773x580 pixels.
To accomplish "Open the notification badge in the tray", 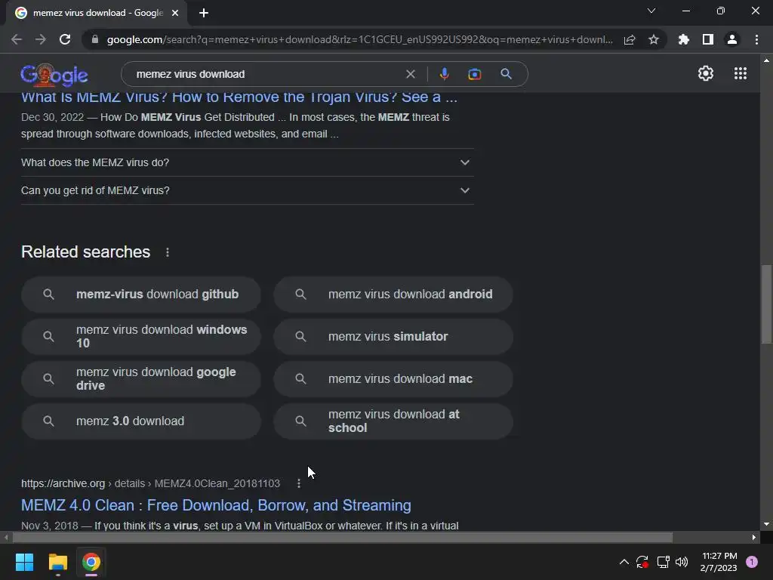I will point(752,562).
